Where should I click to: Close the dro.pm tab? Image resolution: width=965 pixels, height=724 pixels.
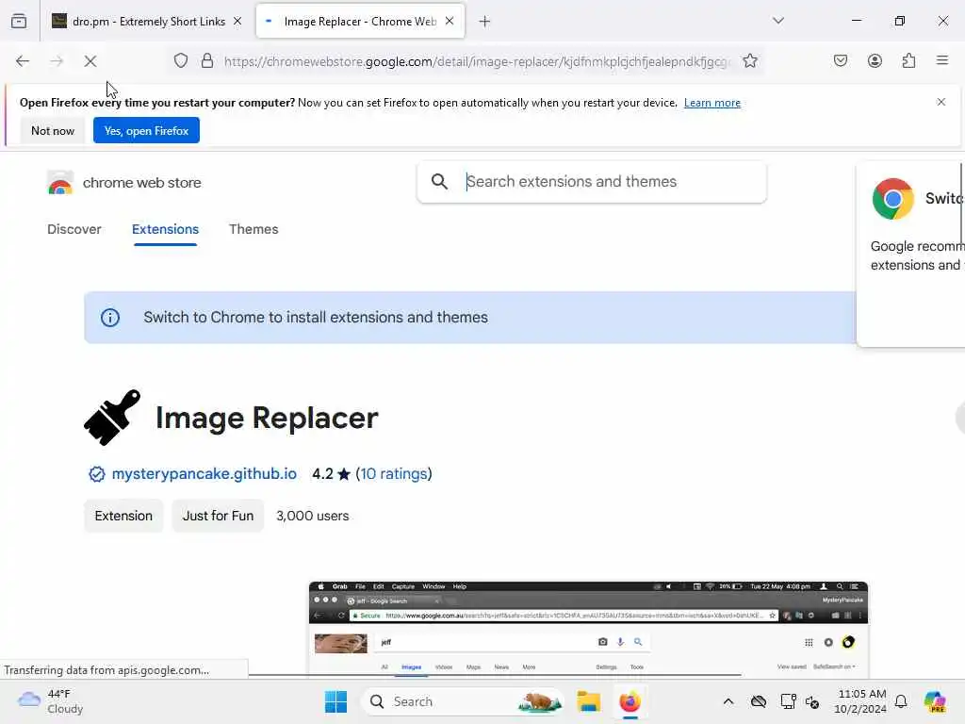(237, 22)
